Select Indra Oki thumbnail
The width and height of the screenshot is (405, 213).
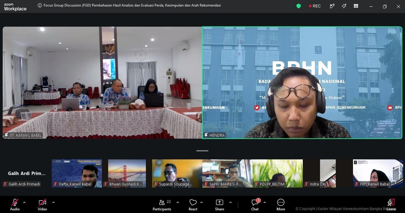point(328,173)
